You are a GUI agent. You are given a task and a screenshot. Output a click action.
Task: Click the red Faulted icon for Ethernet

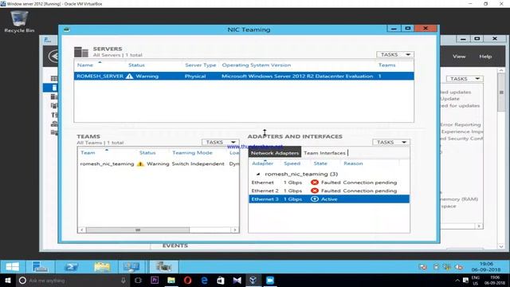315,183
